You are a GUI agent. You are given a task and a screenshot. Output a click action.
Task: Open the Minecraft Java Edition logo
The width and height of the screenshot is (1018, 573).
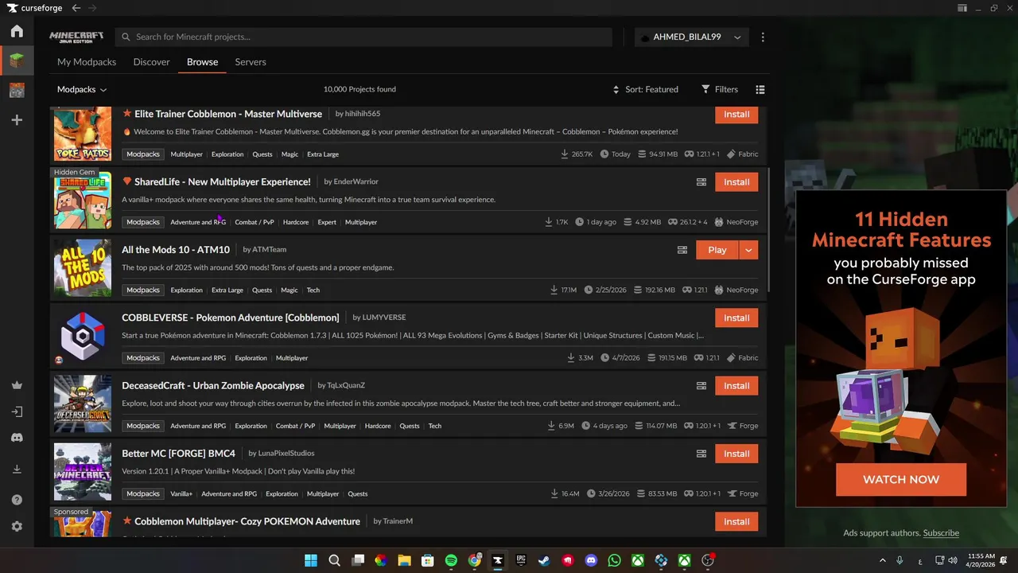(x=76, y=37)
